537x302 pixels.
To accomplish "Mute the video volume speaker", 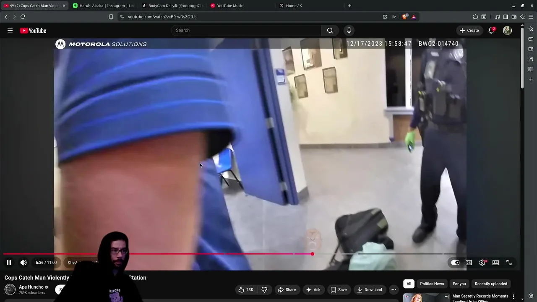I will coord(23,263).
